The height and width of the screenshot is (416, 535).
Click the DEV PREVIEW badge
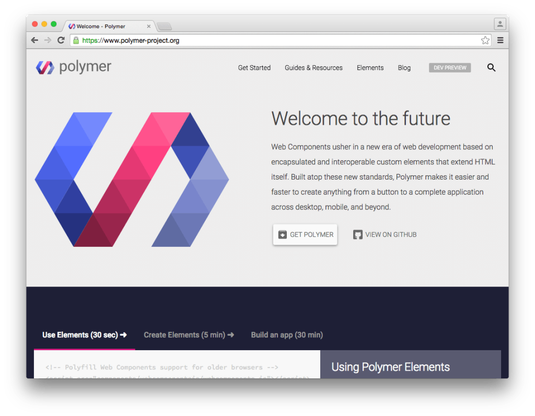(449, 67)
